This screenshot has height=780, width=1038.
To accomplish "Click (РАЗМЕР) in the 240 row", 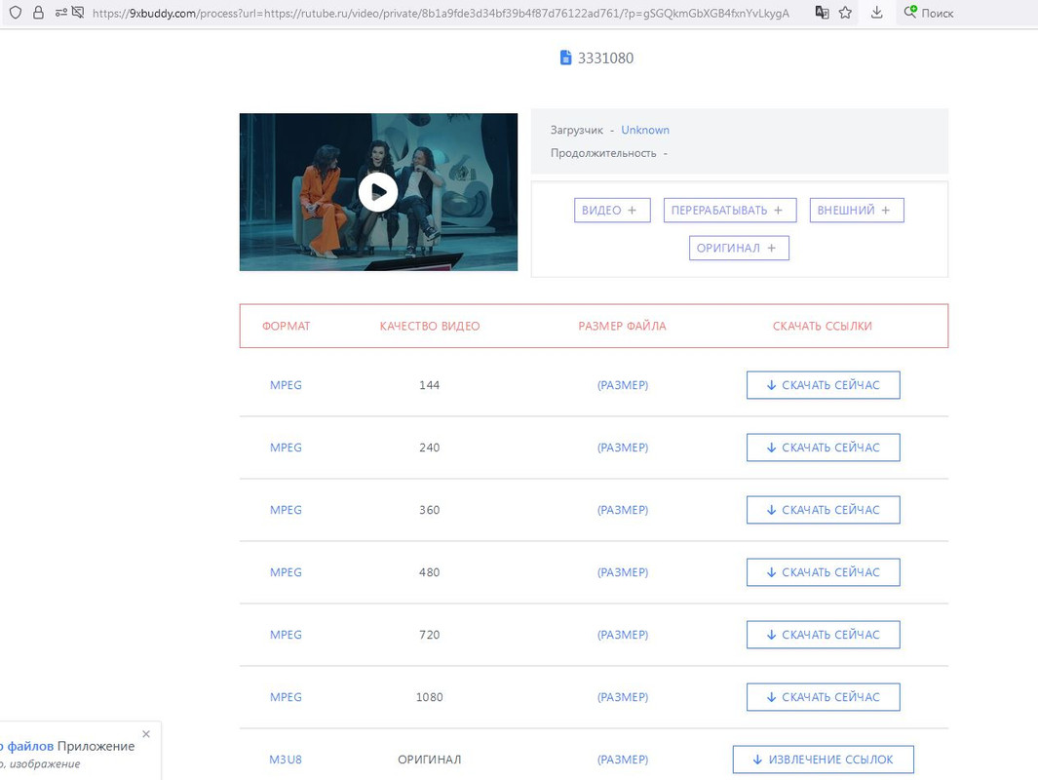I will pos(623,448).
